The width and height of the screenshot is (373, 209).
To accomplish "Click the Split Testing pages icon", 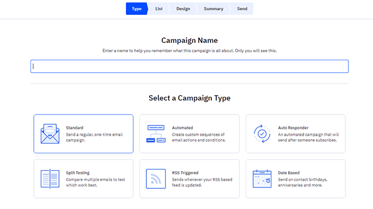I will tap(50, 179).
